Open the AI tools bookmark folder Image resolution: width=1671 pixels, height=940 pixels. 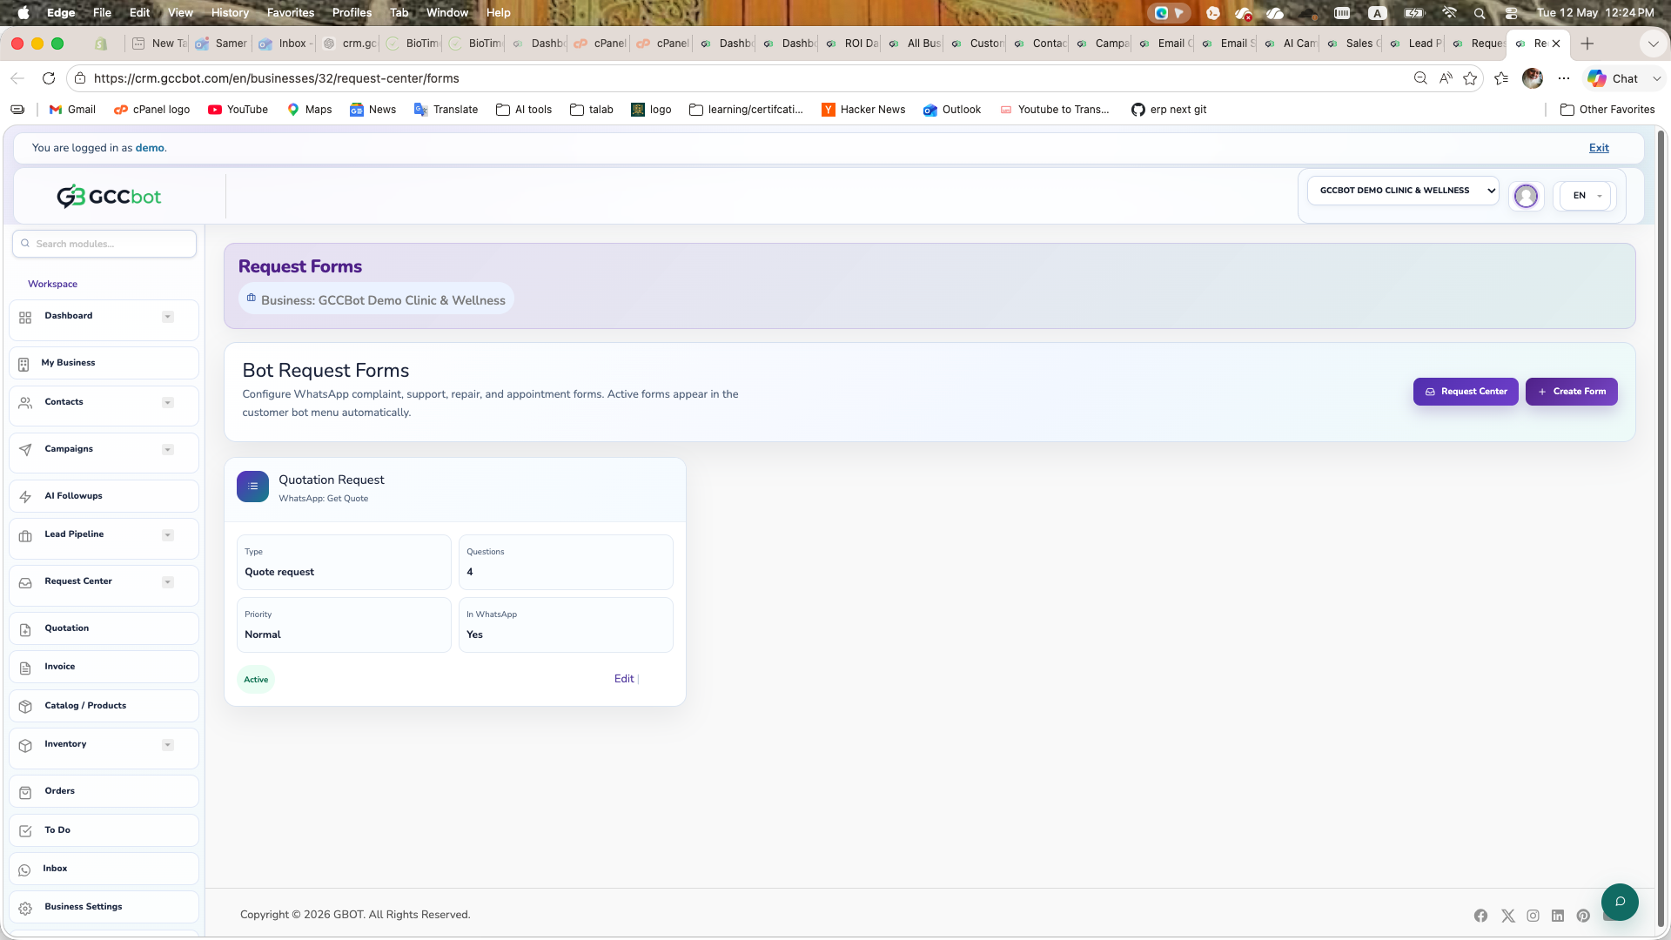(x=524, y=110)
